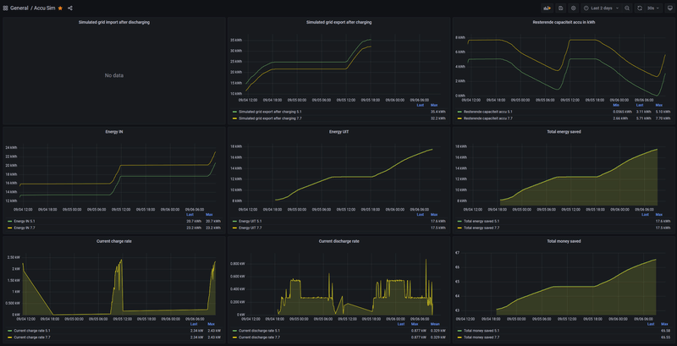The height and width of the screenshot is (346, 677).
Task: Click the Accu Sim dashboard title
Action: 45,8
